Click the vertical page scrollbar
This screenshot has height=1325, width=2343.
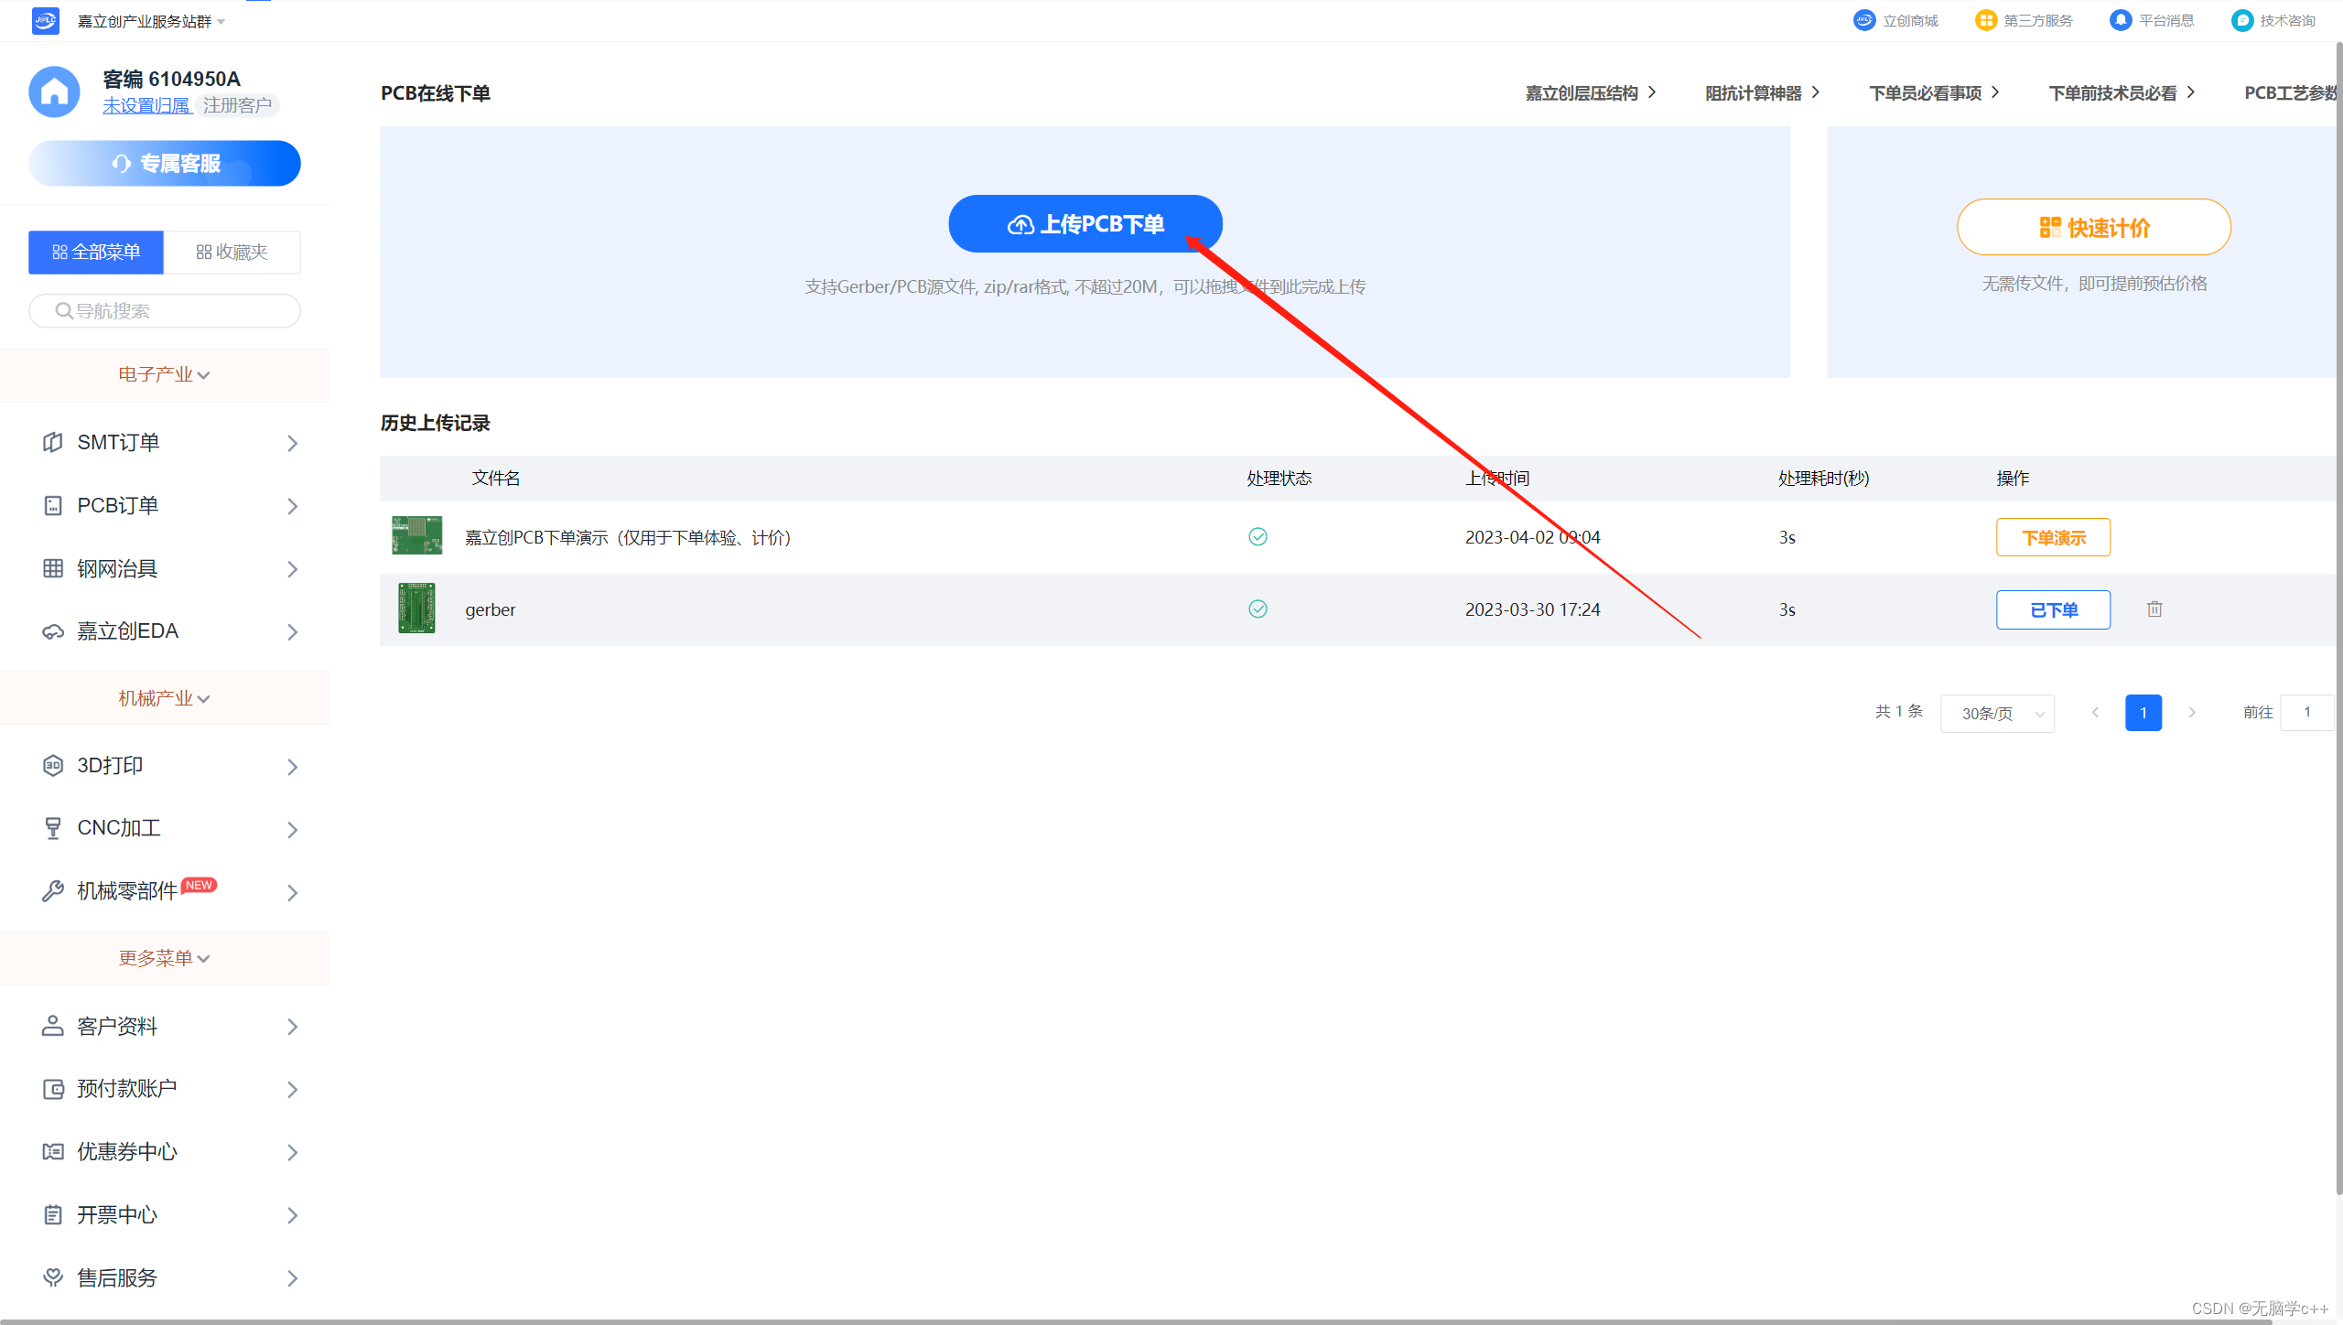pyautogui.click(x=2338, y=618)
